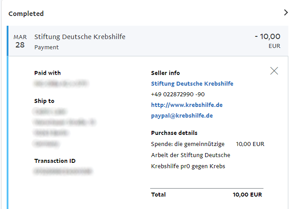
Task: Click the Transaction ID label
Action: 55,161
